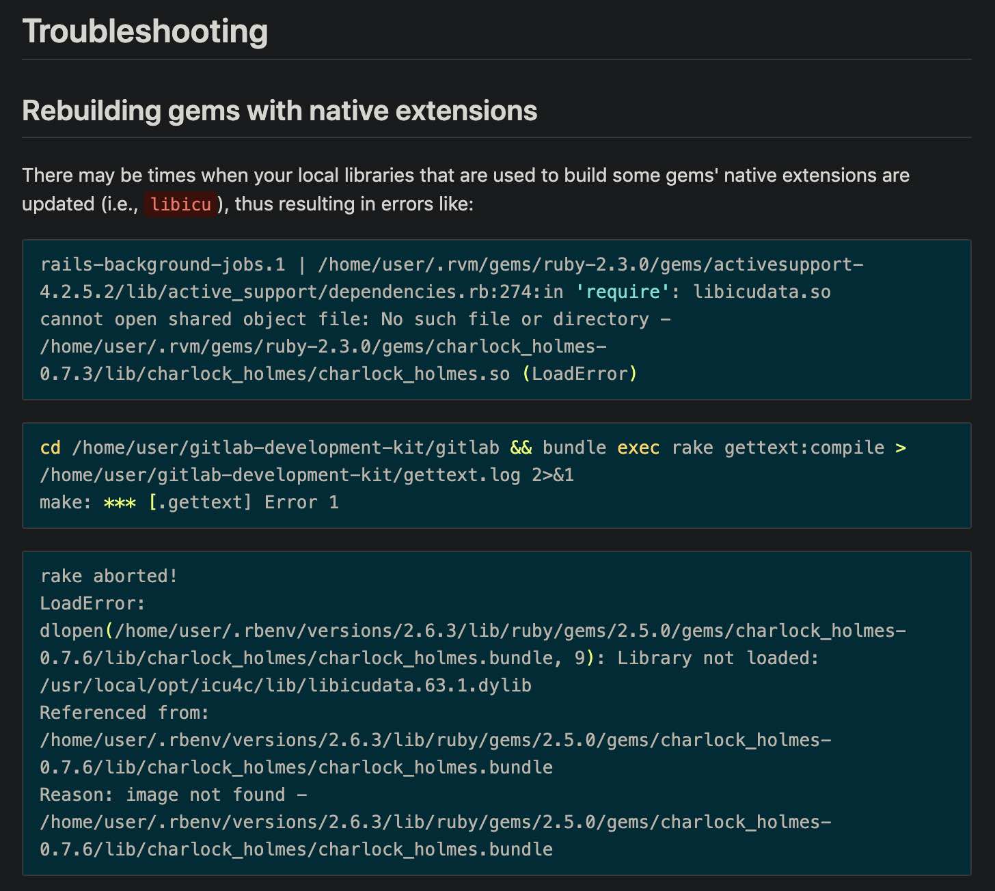Image resolution: width=995 pixels, height=891 pixels.
Task: Click the libicudata.63.1.dylib path line
Action: click(286, 685)
